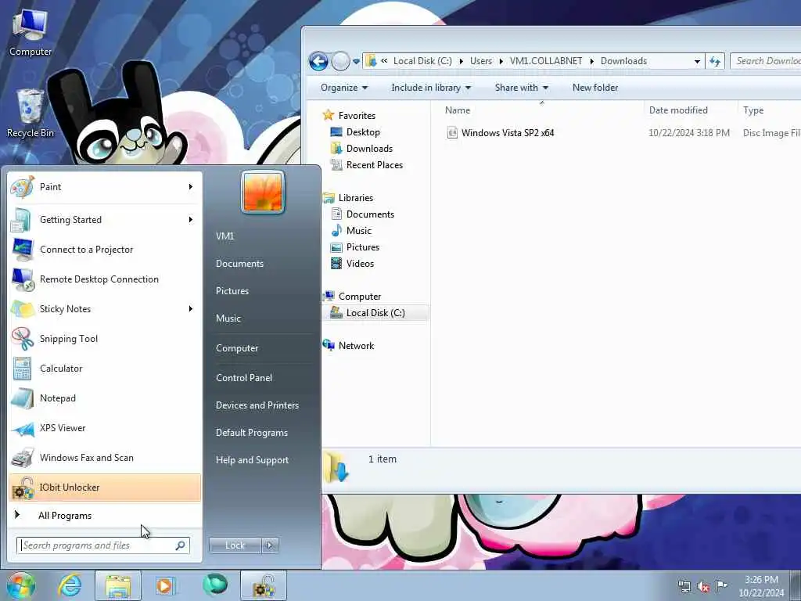Image resolution: width=801 pixels, height=601 pixels.
Task: Sort by Date modified column
Action: pyautogui.click(x=678, y=110)
